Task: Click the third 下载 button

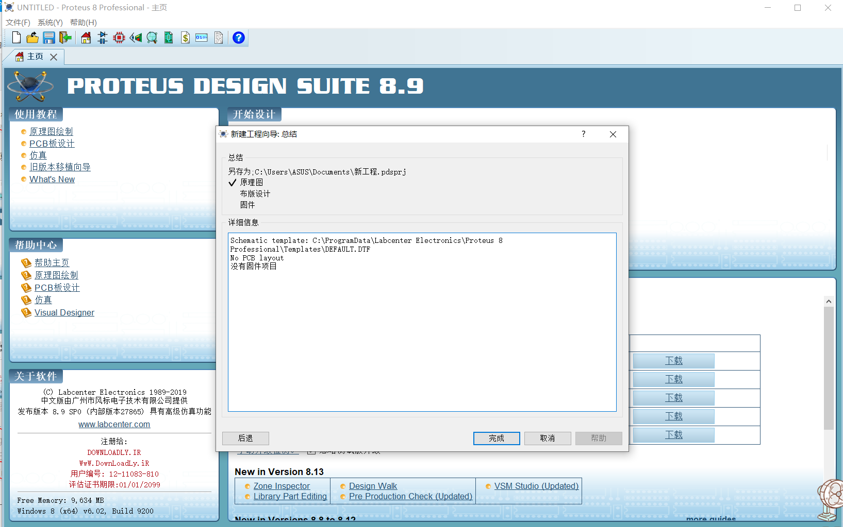Action: [673, 398]
